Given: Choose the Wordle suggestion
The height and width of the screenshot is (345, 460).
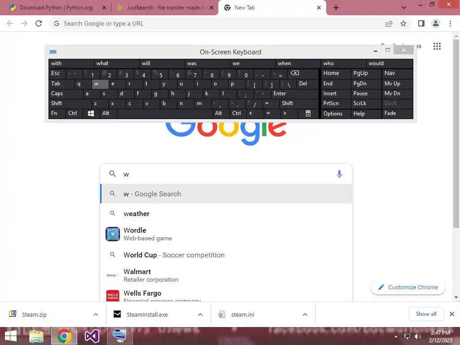Looking at the screenshot, I should [x=226, y=234].
